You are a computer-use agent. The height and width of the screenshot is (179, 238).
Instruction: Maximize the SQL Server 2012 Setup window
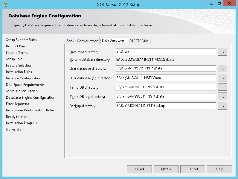pyautogui.click(x=219, y=3)
